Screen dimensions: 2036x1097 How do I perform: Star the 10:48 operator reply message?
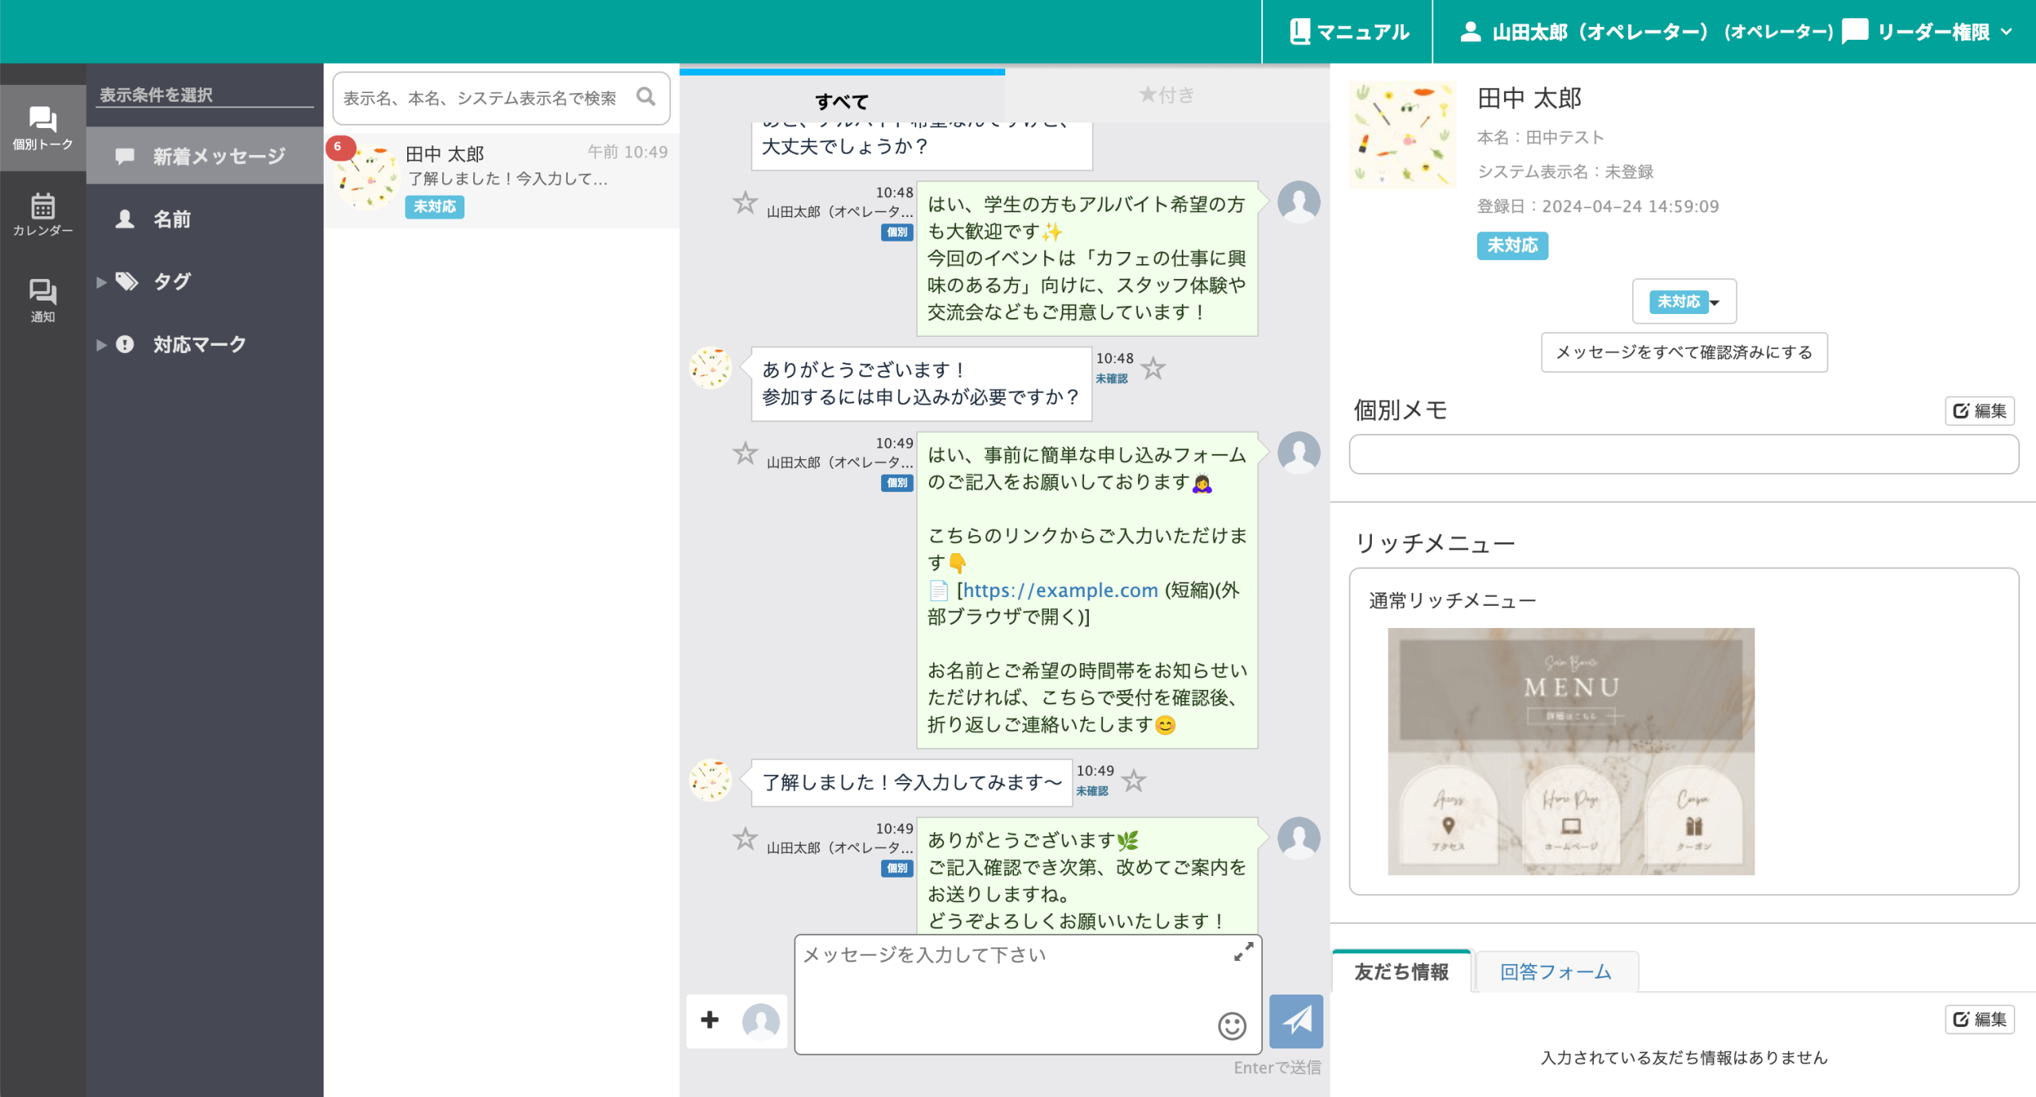[x=744, y=203]
